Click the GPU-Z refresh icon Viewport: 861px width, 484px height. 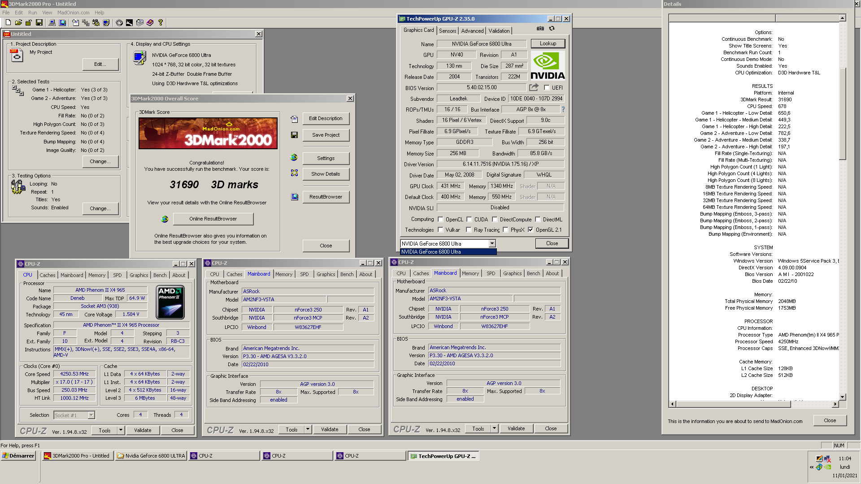pyautogui.click(x=552, y=28)
